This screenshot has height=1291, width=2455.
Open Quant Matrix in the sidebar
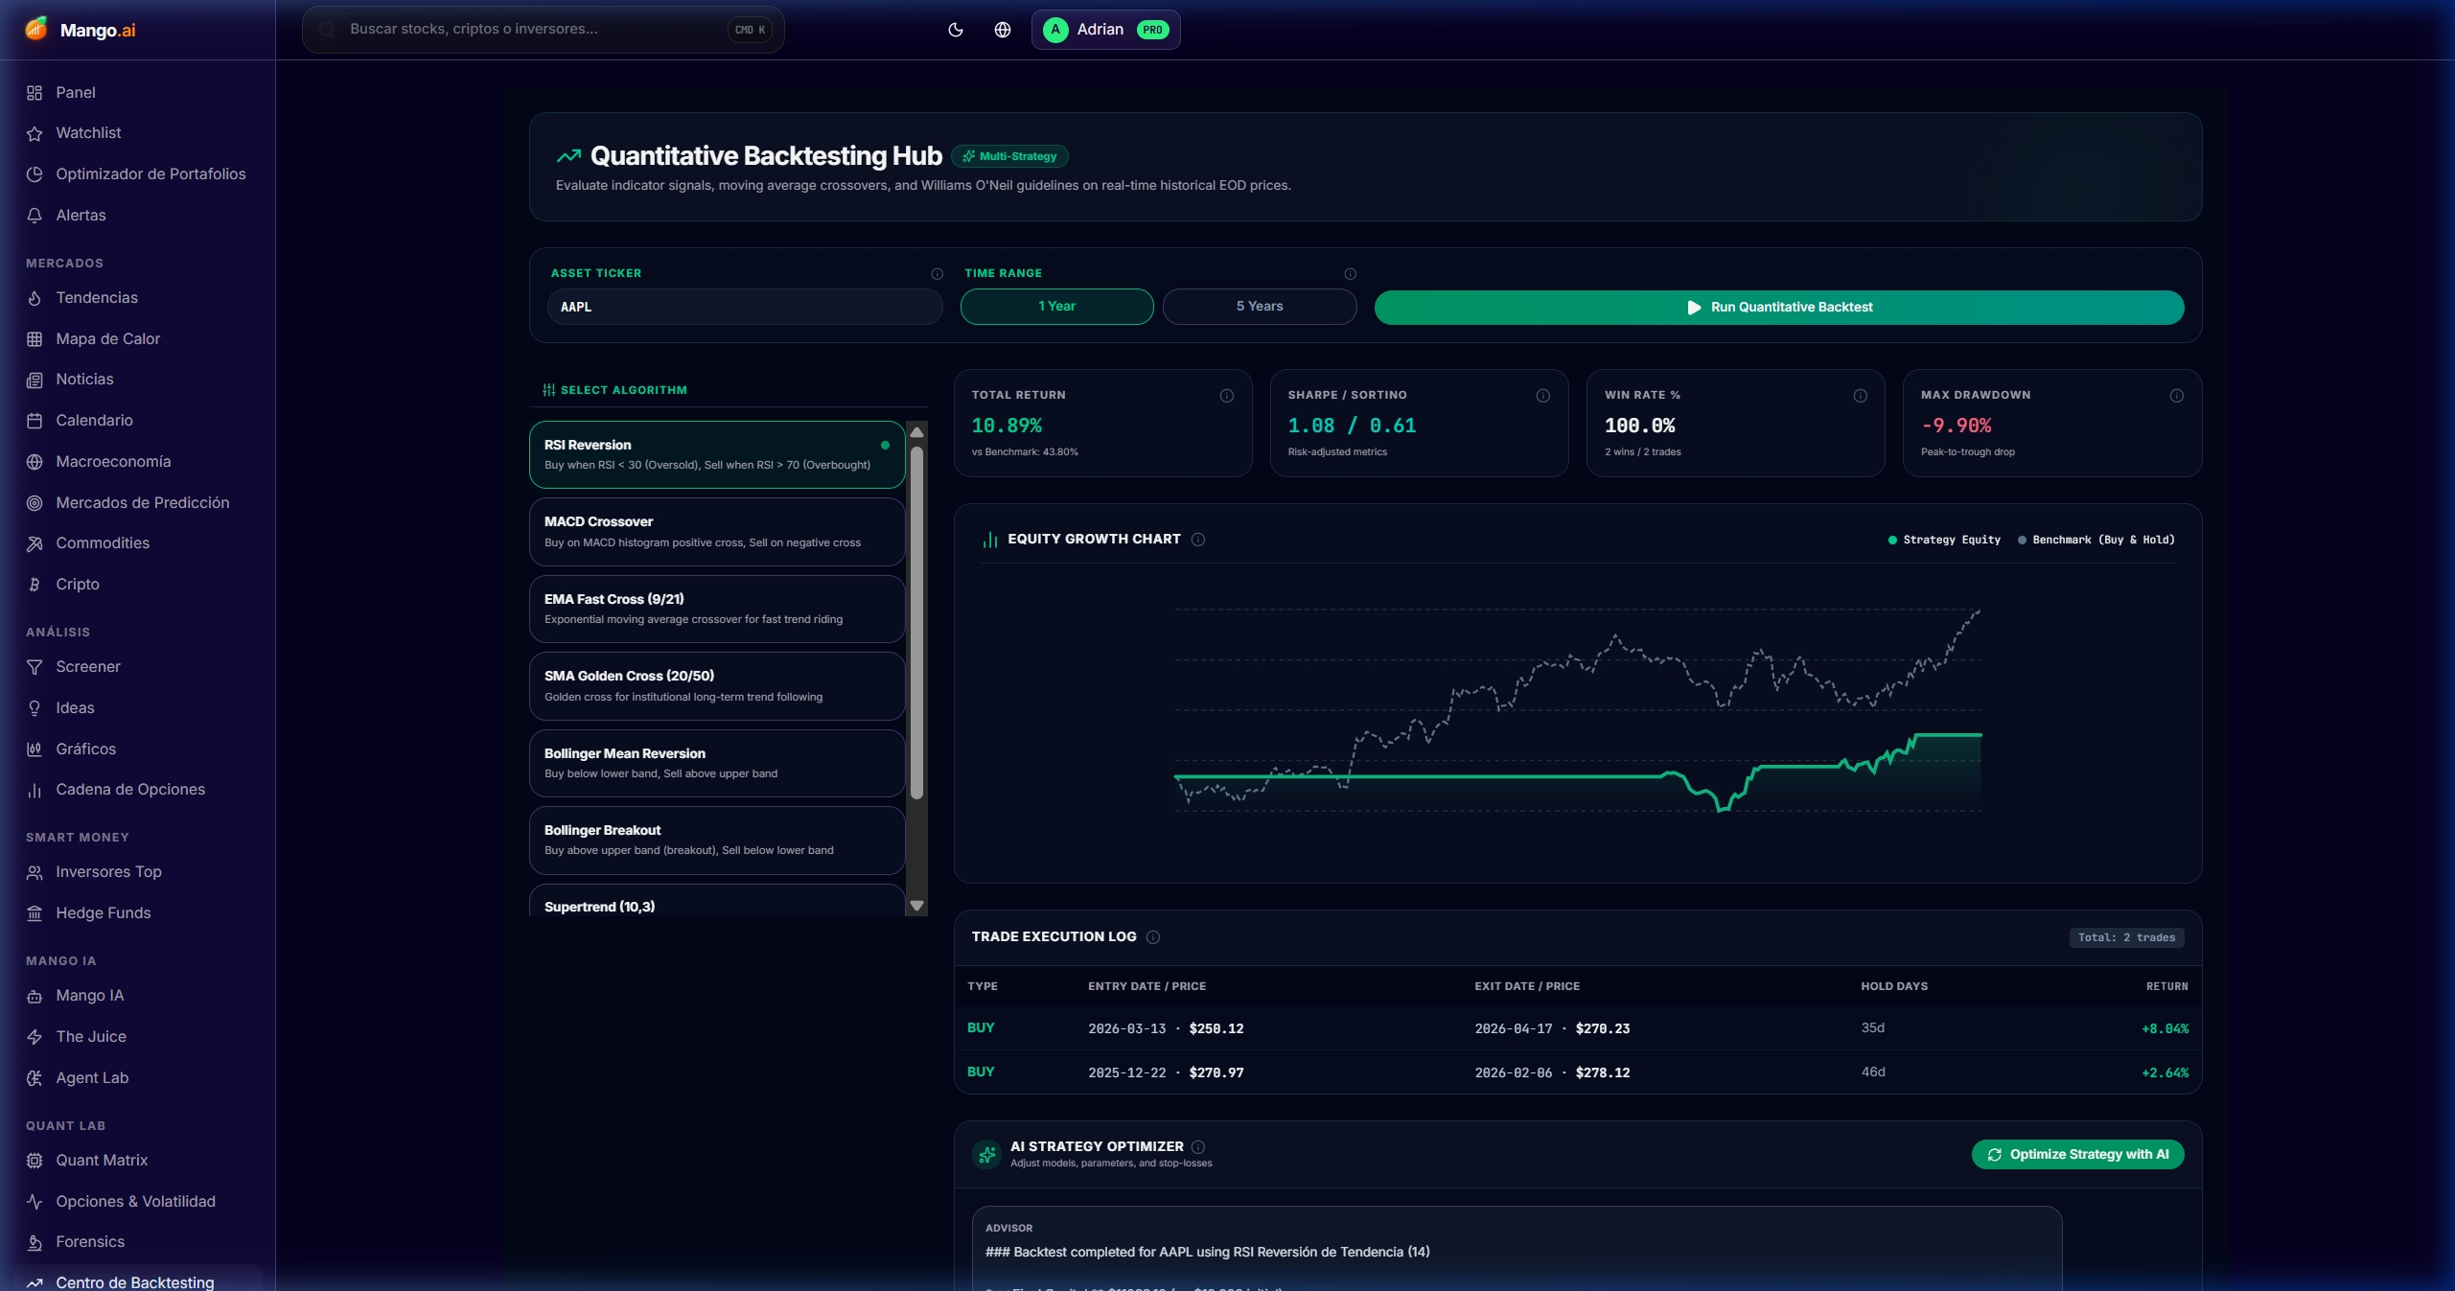coord(102,1160)
